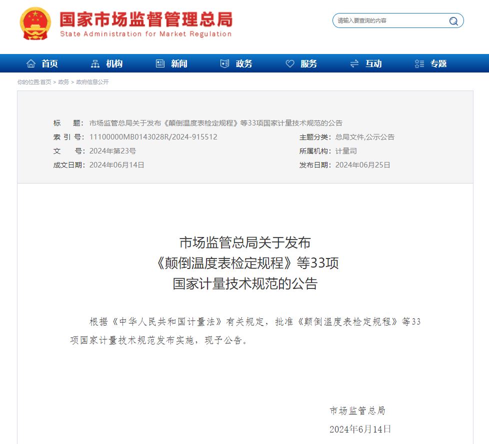Click the newspaper icon beside 新闻
Screen dimensions: 489x444
tap(160, 63)
